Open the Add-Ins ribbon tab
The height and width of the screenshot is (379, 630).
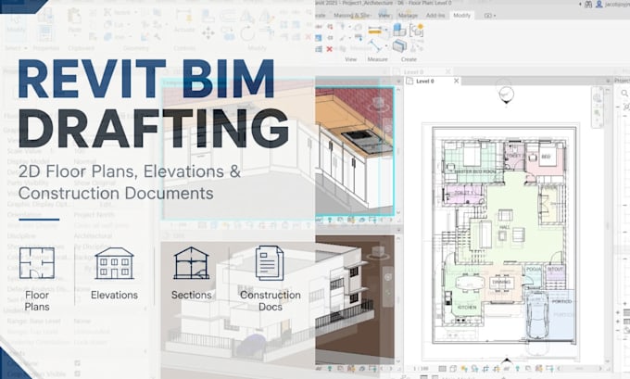435,15
